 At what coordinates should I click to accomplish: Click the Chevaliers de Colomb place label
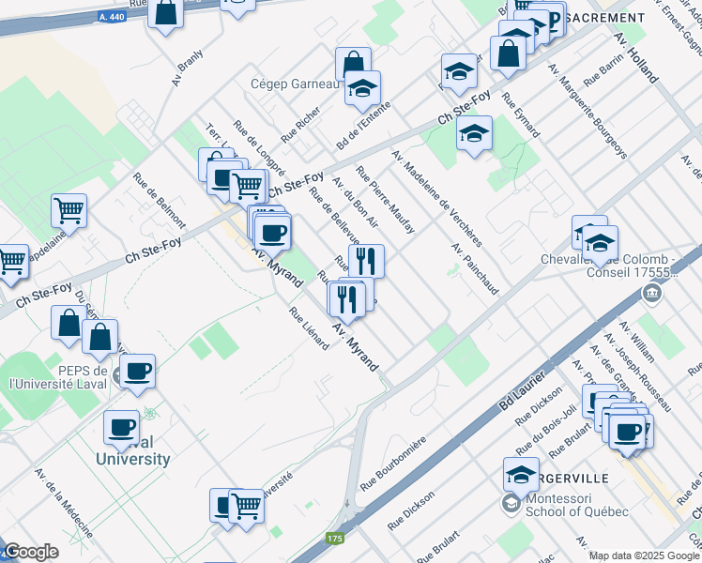pyautogui.click(x=610, y=266)
